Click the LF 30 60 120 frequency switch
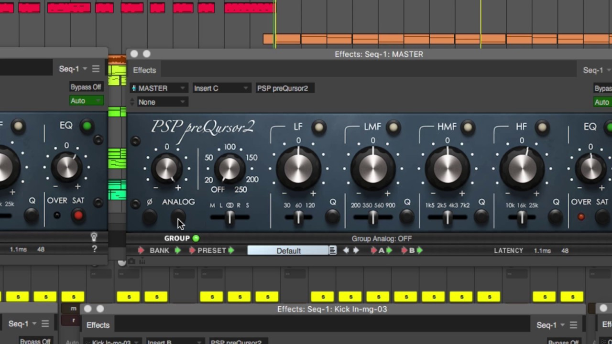612x344 pixels. click(298, 217)
